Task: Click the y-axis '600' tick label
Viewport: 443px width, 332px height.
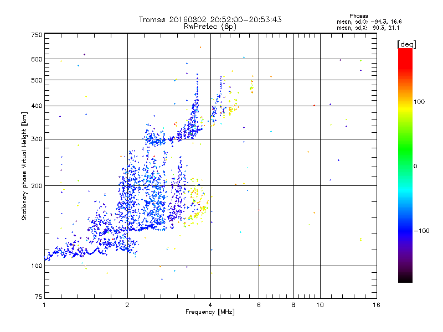Action: [x=37, y=59]
